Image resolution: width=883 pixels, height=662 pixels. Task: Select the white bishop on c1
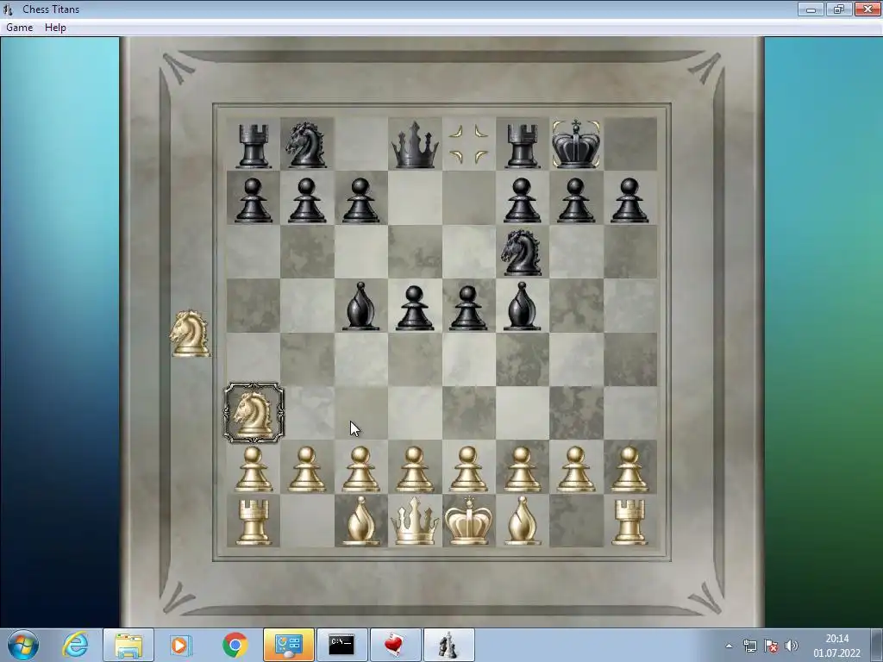[x=361, y=521]
